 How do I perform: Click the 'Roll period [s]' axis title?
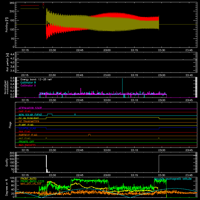(7, 62)
